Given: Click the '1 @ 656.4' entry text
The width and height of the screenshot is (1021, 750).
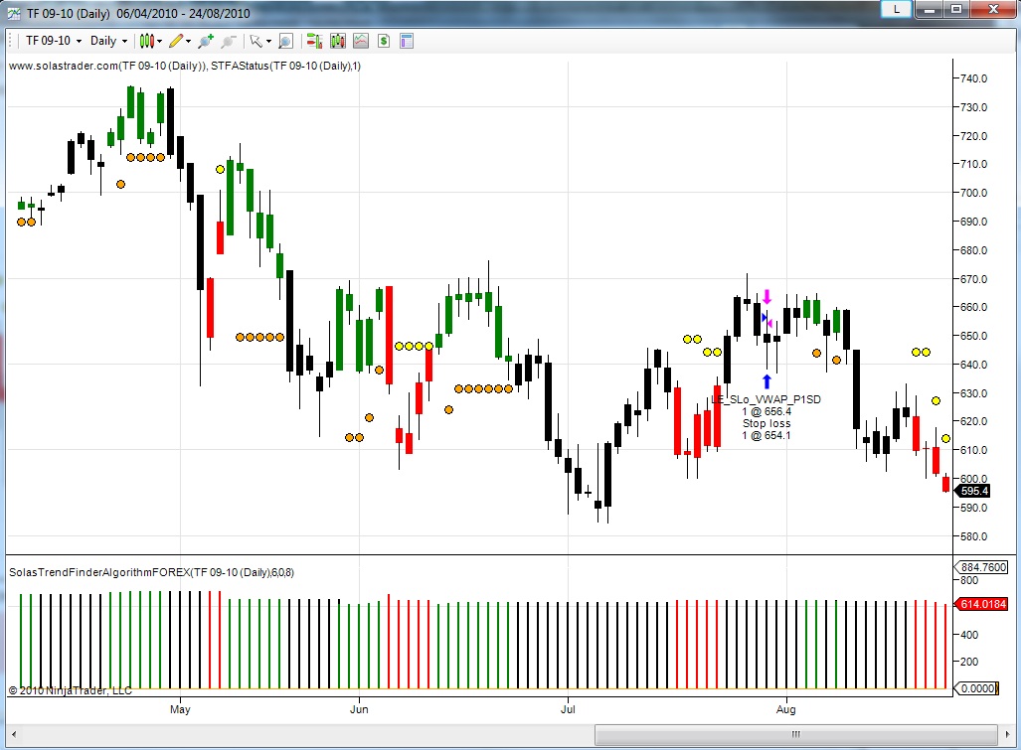Looking at the screenshot, I should point(766,411).
